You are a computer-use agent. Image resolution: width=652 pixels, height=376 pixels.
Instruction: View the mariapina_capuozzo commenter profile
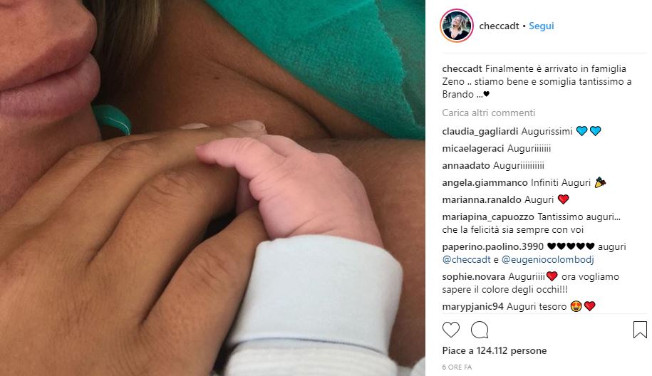point(488,217)
